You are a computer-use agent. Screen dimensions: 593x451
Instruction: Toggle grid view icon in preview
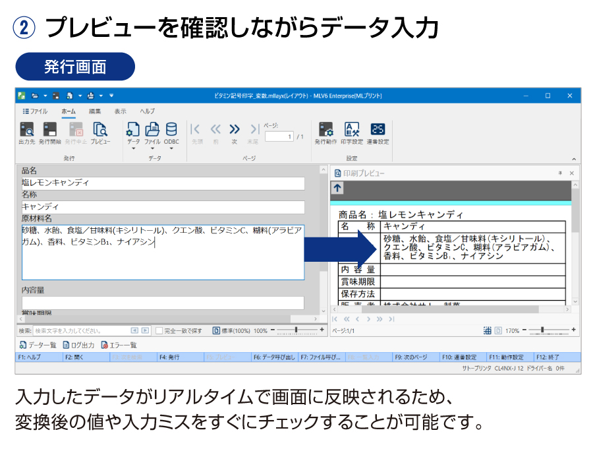click(487, 331)
